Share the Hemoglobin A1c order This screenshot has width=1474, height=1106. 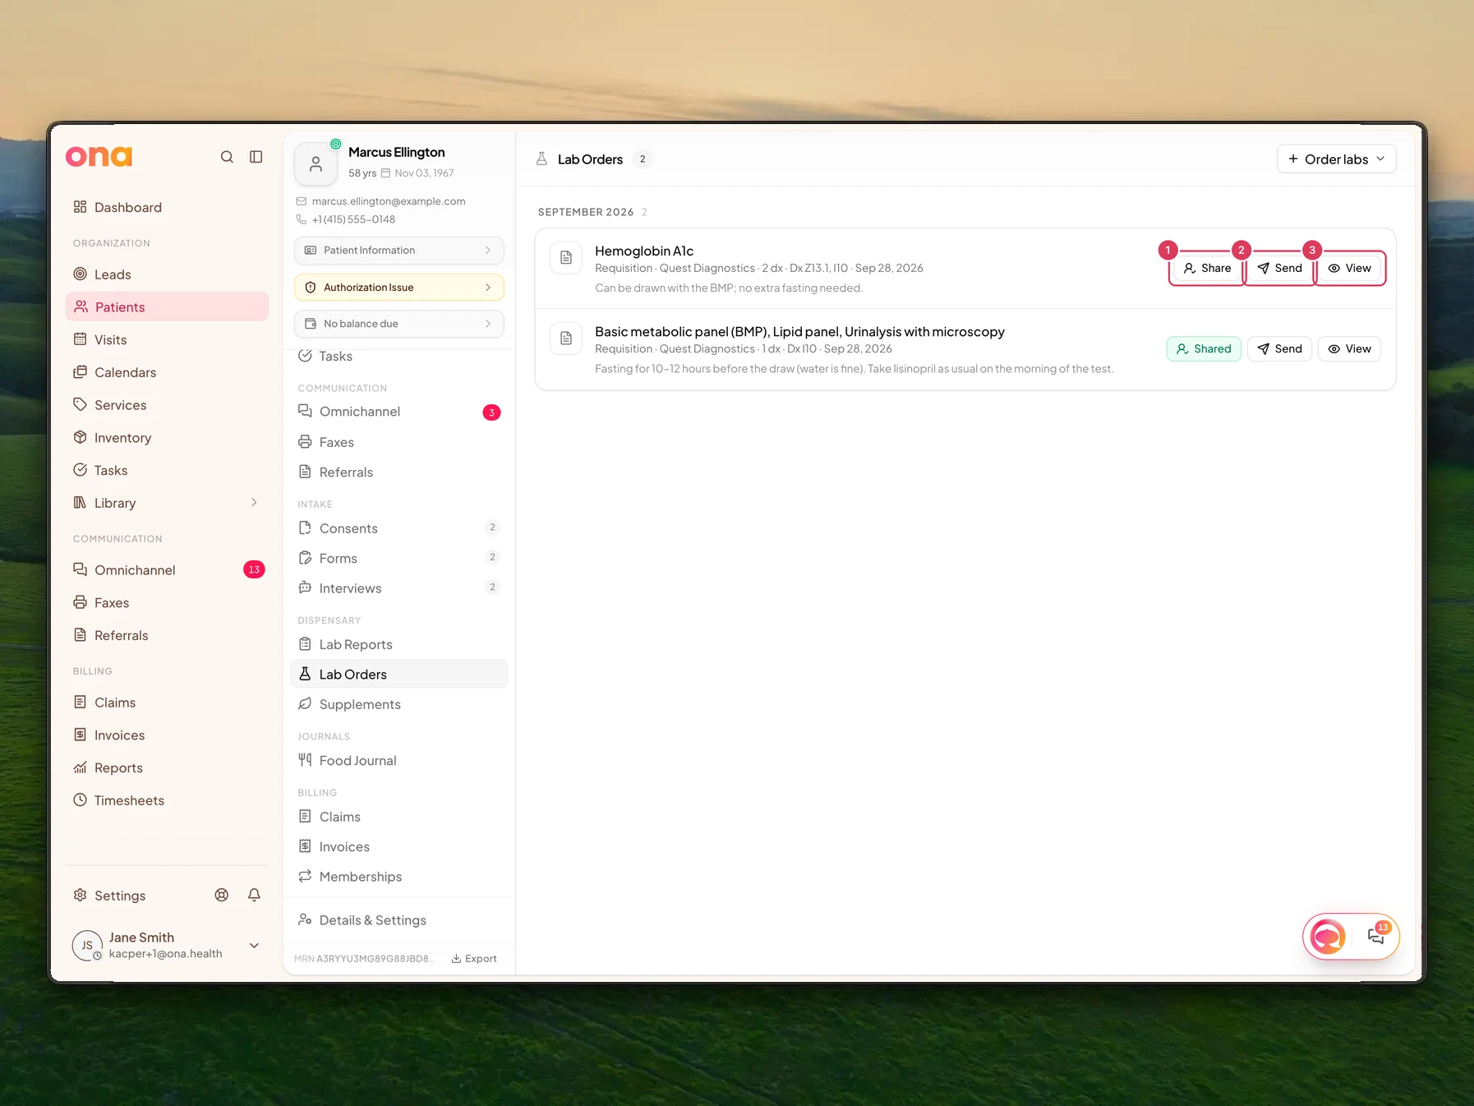tap(1208, 269)
